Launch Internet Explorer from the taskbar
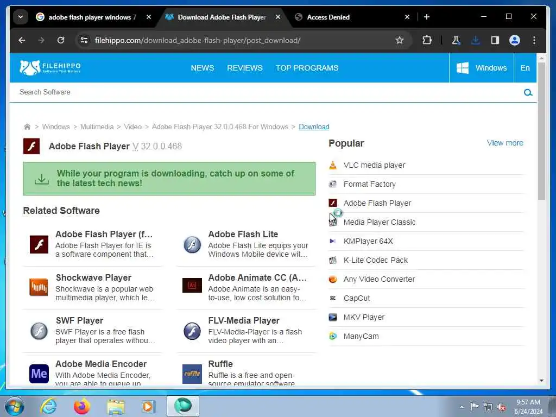556x417 pixels. 48,406
